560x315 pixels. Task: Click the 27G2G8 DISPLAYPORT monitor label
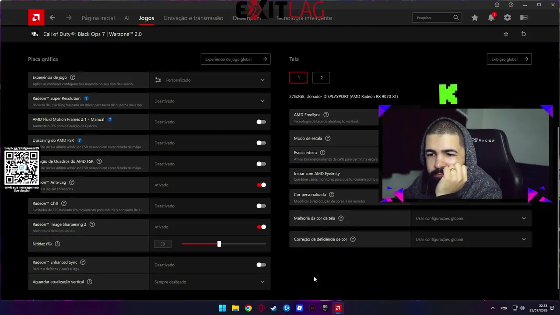pyautogui.click(x=343, y=96)
